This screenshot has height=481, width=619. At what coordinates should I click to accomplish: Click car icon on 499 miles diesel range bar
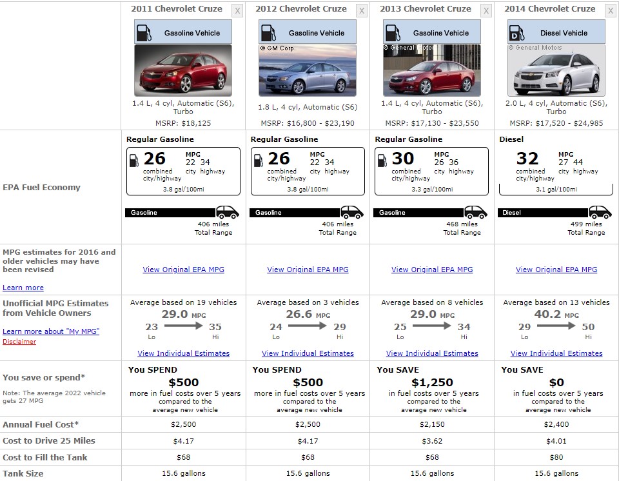(600, 212)
